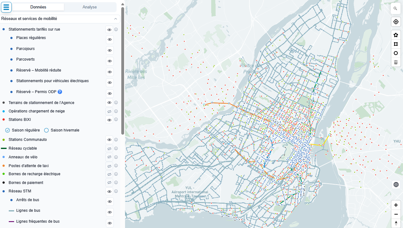The image size is (403, 228).
Task: Show the Opérations chargement de neige layer
Action: click(x=109, y=111)
